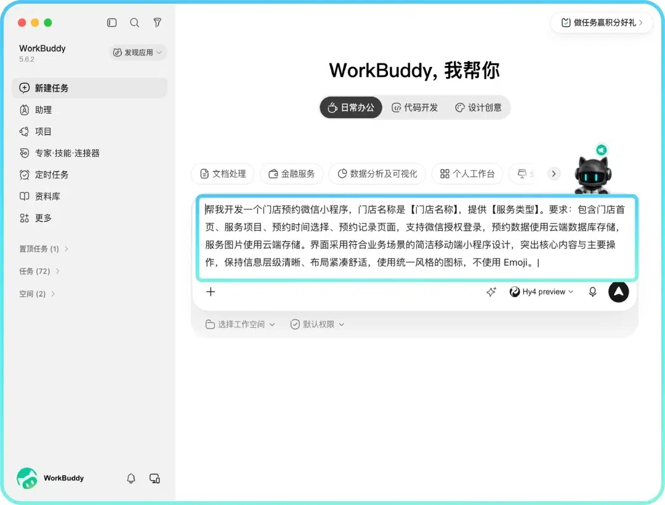
Task: Toggle the sidebar panel icon
Action: click(111, 23)
